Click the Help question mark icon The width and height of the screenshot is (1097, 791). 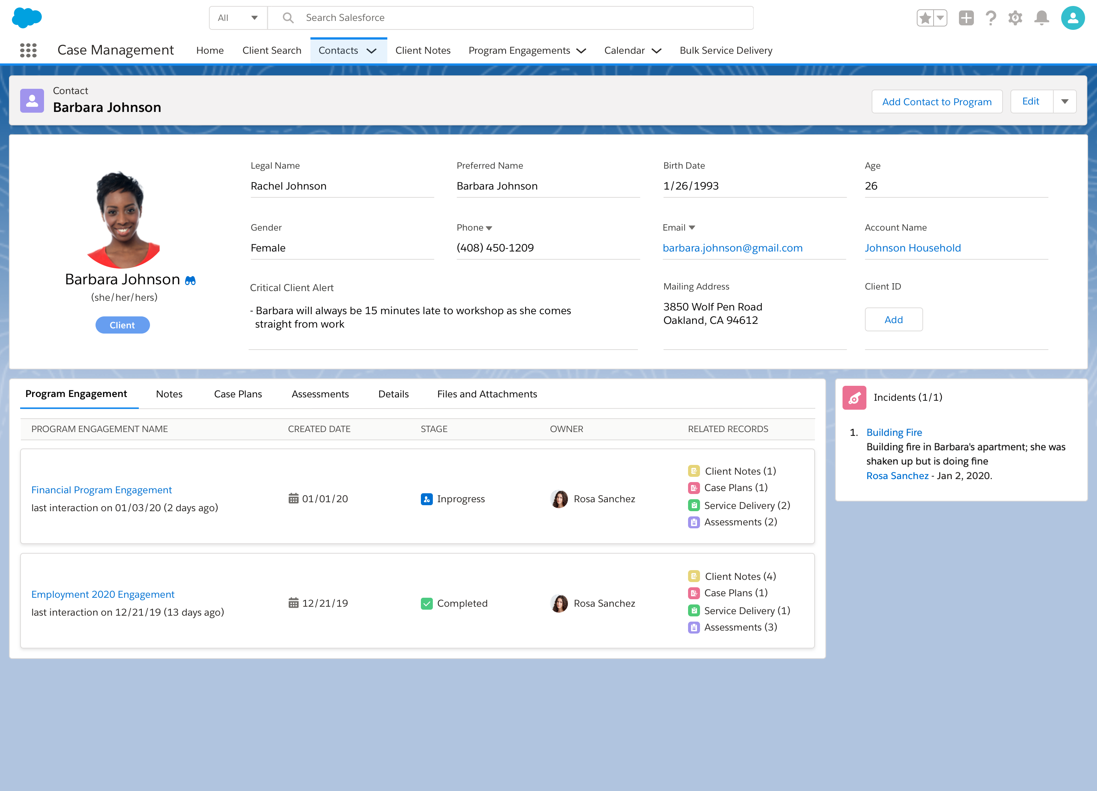[x=990, y=18]
